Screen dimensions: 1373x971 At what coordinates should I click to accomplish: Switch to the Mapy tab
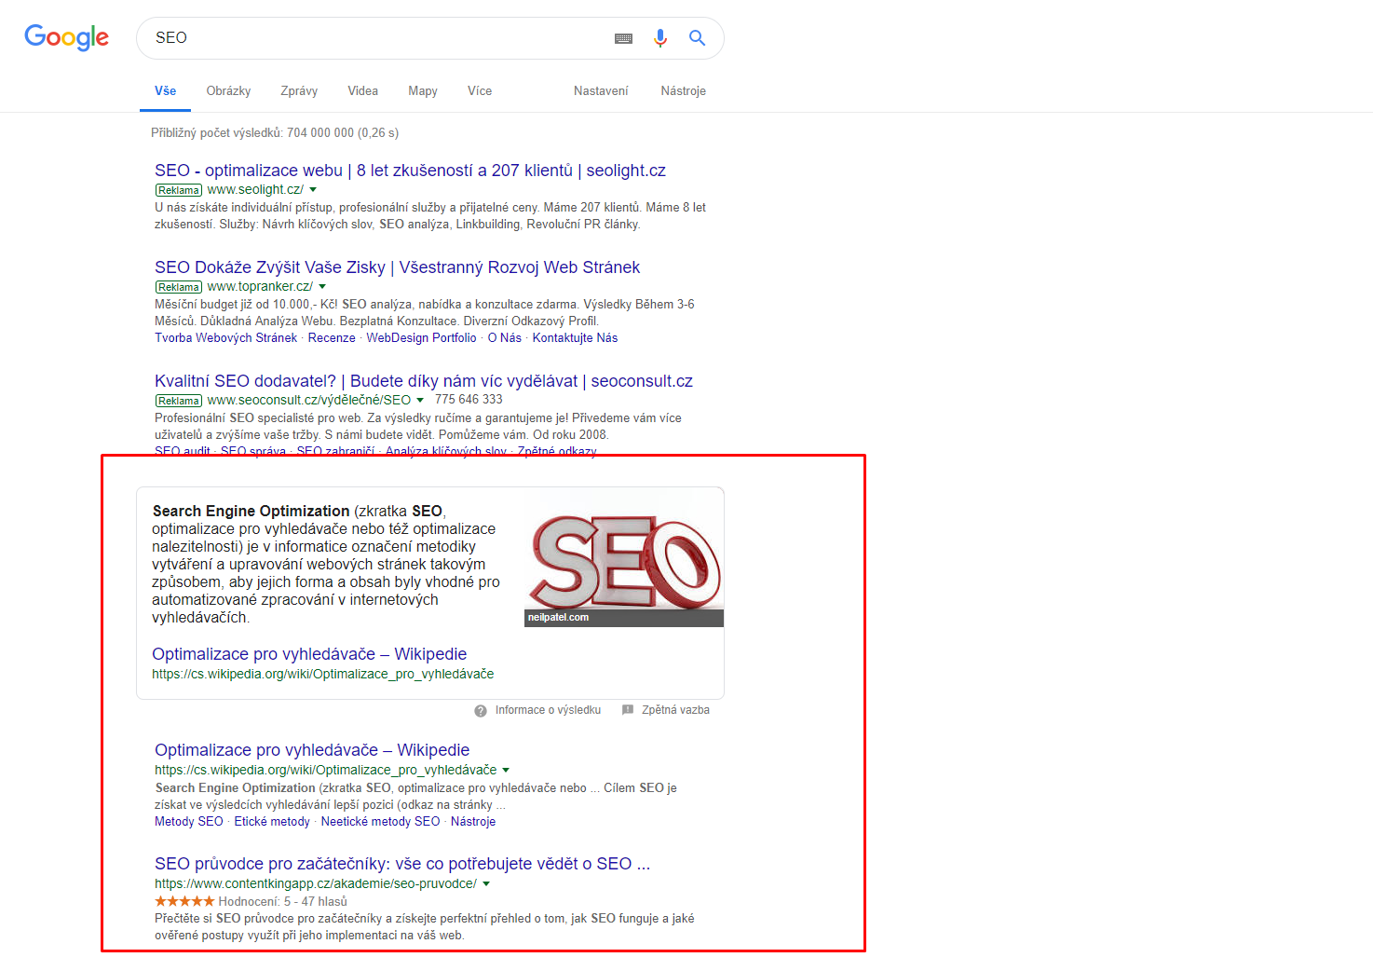click(423, 91)
